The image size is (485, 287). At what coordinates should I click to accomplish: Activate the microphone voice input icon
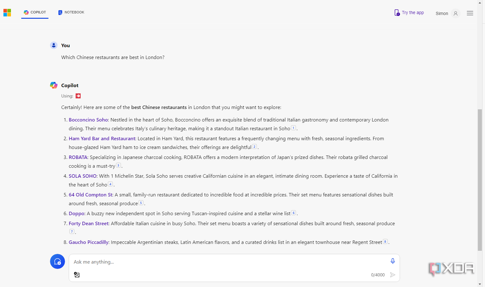pyautogui.click(x=393, y=261)
